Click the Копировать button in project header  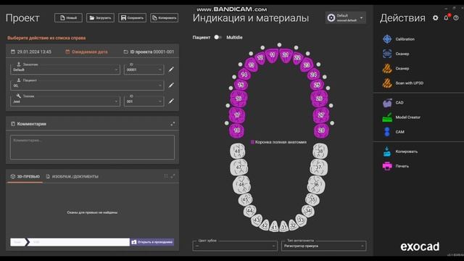[x=165, y=17]
